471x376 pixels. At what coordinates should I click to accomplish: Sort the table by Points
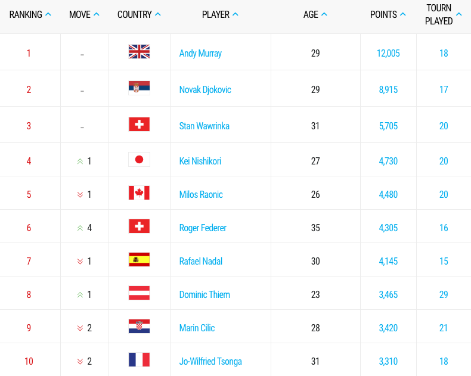[388, 14]
